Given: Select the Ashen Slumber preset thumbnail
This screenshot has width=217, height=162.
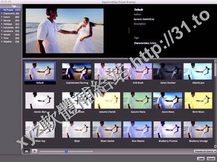Looking at the screenshot, I should pyautogui.click(x=168, y=71).
